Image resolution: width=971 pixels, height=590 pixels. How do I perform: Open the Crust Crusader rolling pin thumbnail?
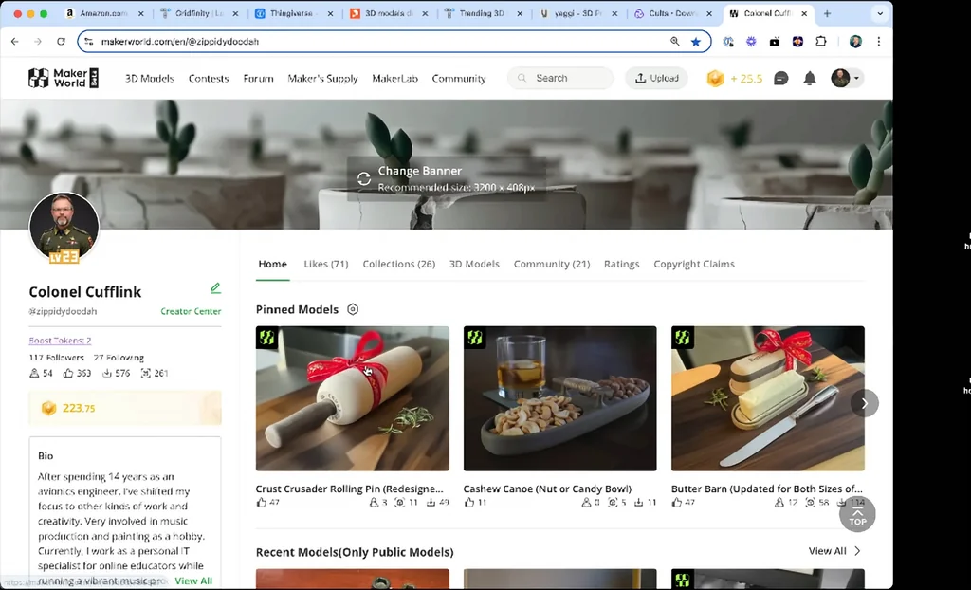[x=353, y=398]
